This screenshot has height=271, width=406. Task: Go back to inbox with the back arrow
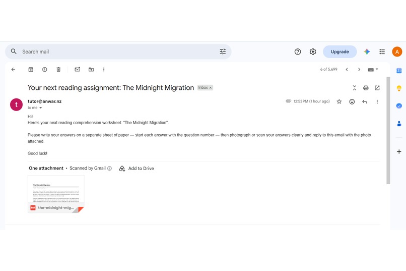13,70
